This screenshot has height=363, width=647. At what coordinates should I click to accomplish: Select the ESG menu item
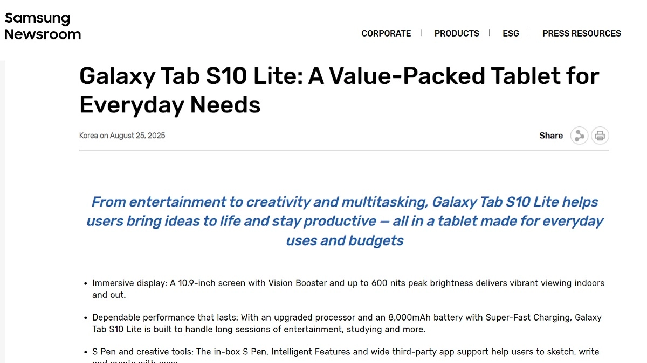click(x=511, y=33)
